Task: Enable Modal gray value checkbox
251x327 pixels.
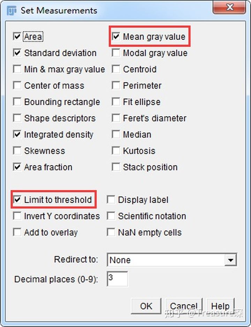Action: (116, 53)
